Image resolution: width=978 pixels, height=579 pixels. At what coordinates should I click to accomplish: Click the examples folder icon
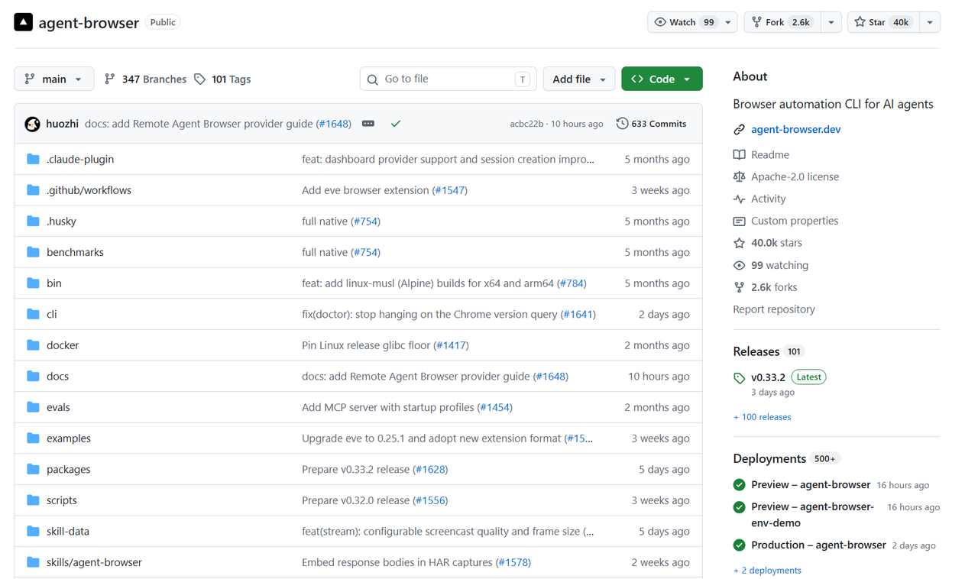pos(33,438)
